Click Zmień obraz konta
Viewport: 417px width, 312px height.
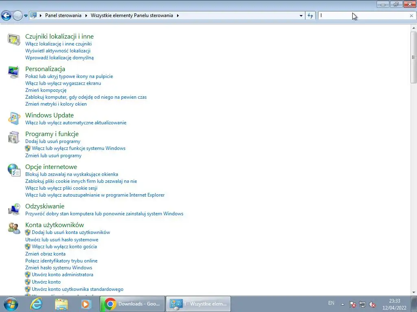click(x=45, y=254)
